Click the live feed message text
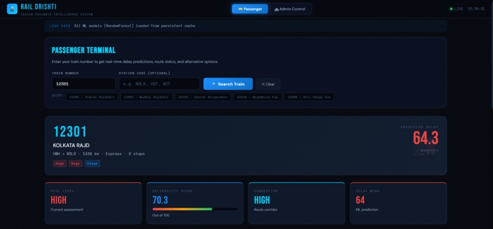The image size is (493, 229). [x=134, y=26]
